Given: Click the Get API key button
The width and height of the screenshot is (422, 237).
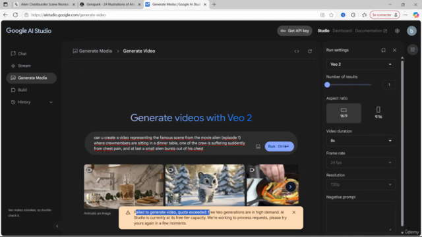Looking at the screenshot, I should click(295, 31).
